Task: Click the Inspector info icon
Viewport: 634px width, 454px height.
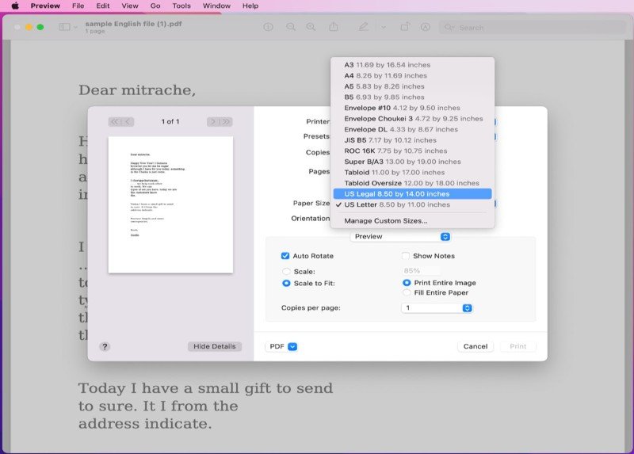Action: coord(268,27)
